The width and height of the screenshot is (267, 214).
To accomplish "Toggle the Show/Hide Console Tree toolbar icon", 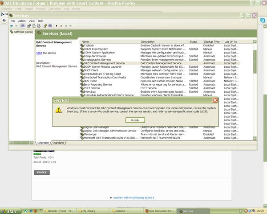I will [23, 26].
